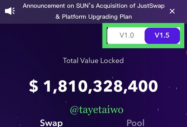Viewport: 187px width, 127px height.
Task: Close the top notification bar
Action: click(x=172, y=11)
